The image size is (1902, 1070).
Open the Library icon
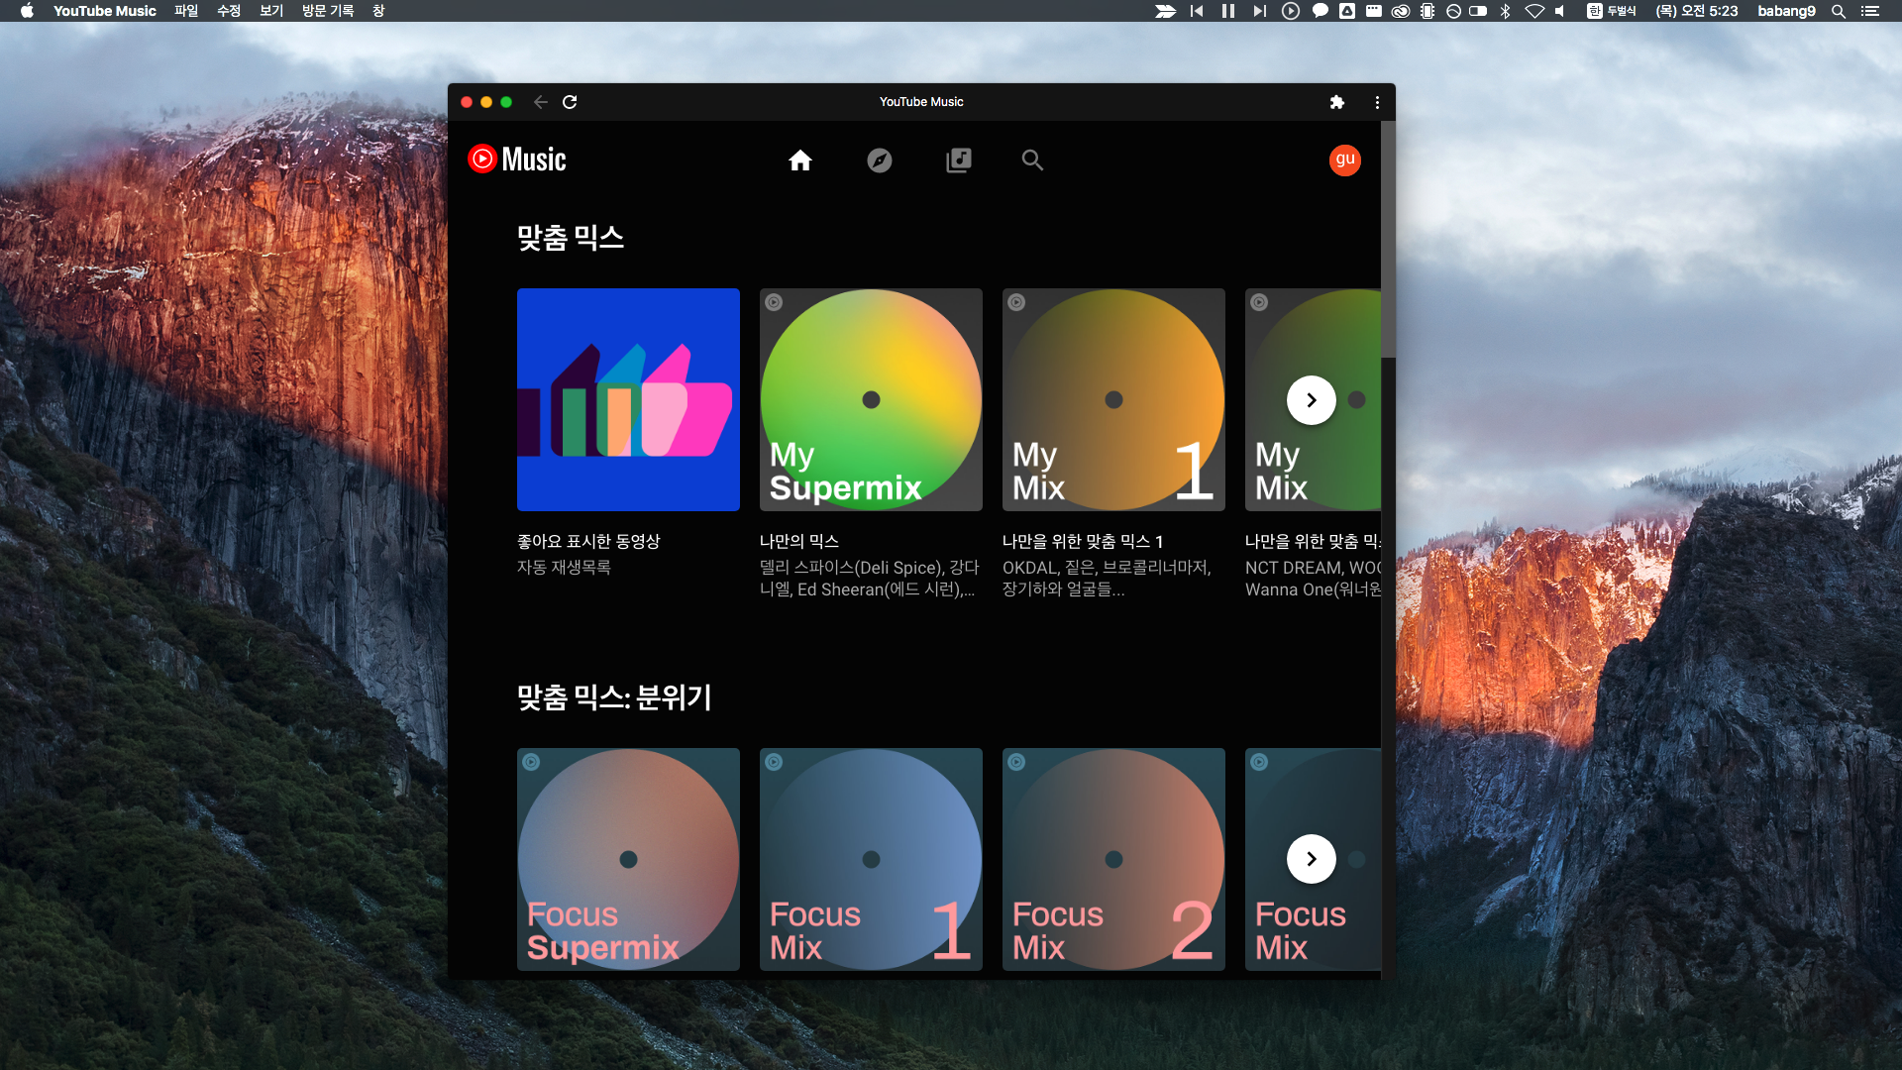958,160
